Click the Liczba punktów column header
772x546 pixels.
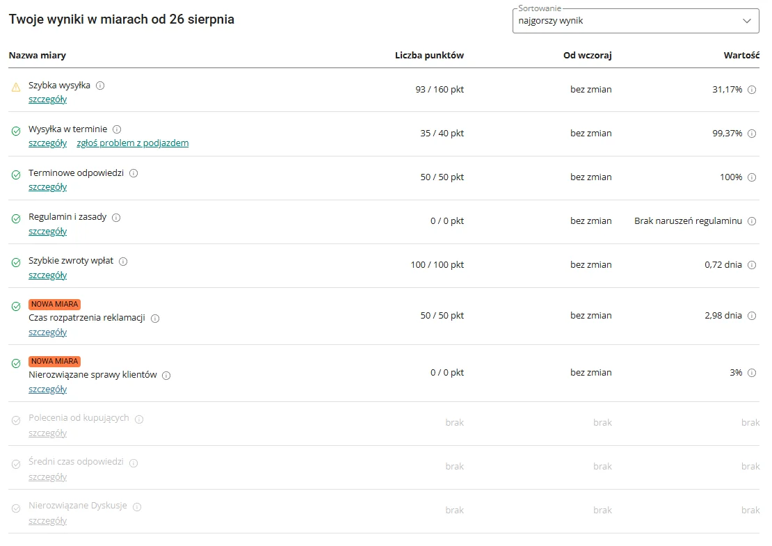point(429,56)
